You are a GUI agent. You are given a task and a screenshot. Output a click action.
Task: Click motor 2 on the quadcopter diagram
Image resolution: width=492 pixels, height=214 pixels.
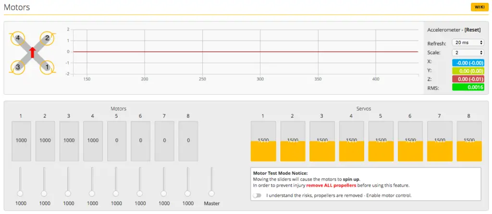pos(47,37)
